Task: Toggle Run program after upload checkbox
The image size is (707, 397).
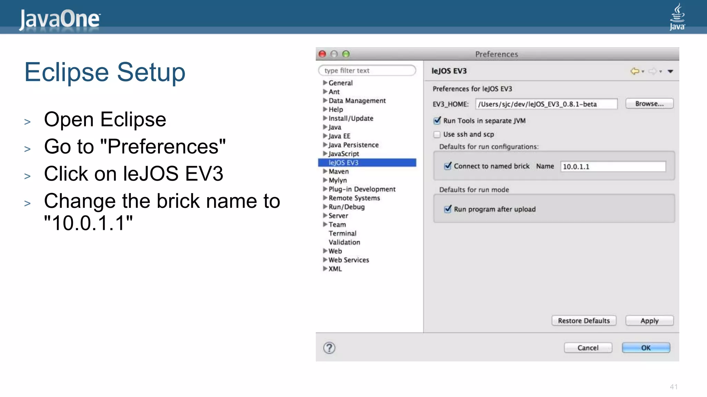Action: (x=448, y=209)
